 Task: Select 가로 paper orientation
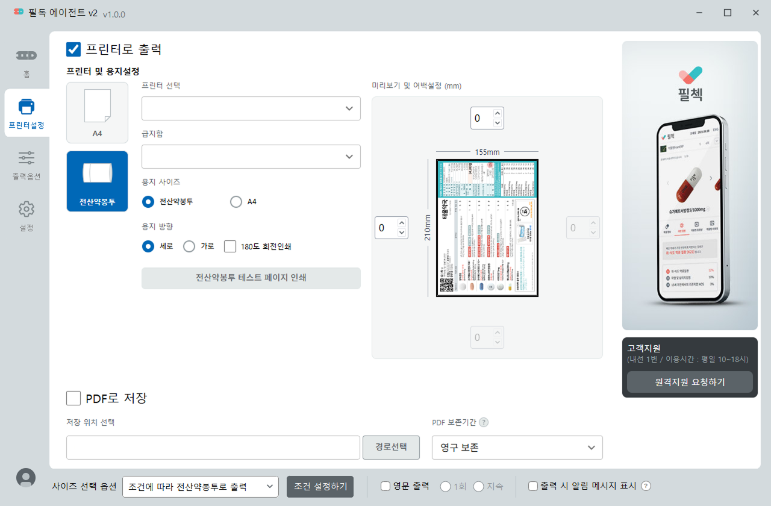click(x=189, y=246)
